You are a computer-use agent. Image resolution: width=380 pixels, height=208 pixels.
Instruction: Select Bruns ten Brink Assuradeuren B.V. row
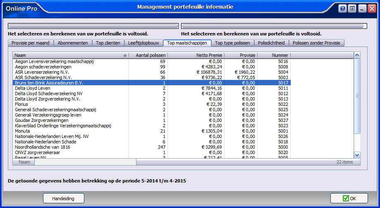tap(152, 83)
